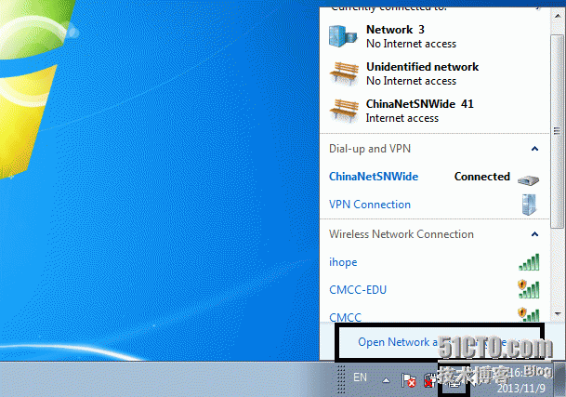
Task: Click the ChinaNetSNWide 41 bench icon
Action: click(x=343, y=111)
